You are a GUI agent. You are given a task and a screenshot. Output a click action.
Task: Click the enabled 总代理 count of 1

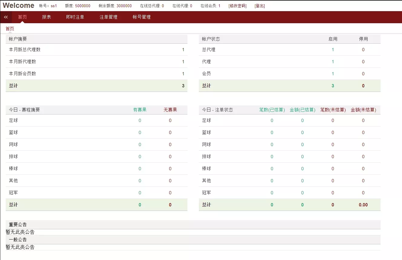[x=332, y=49]
